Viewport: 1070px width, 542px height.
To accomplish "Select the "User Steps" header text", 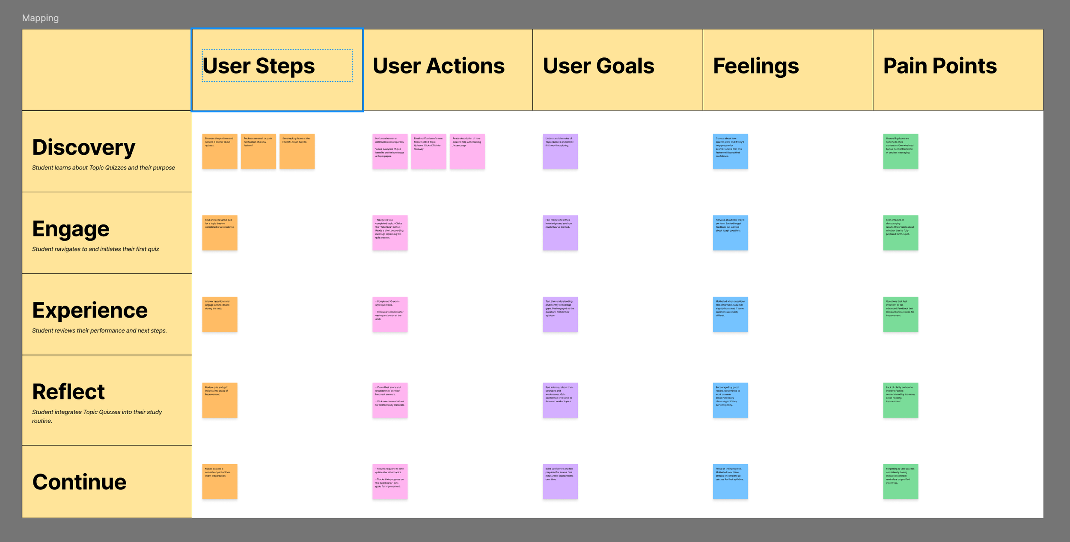I will pos(259,66).
